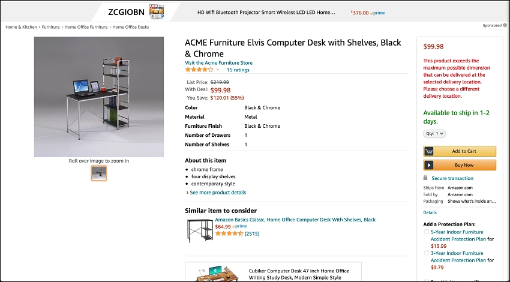Go to the Home & Kitchen breadcrumb
The width and height of the screenshot is (510, 282).
(21, 27)
